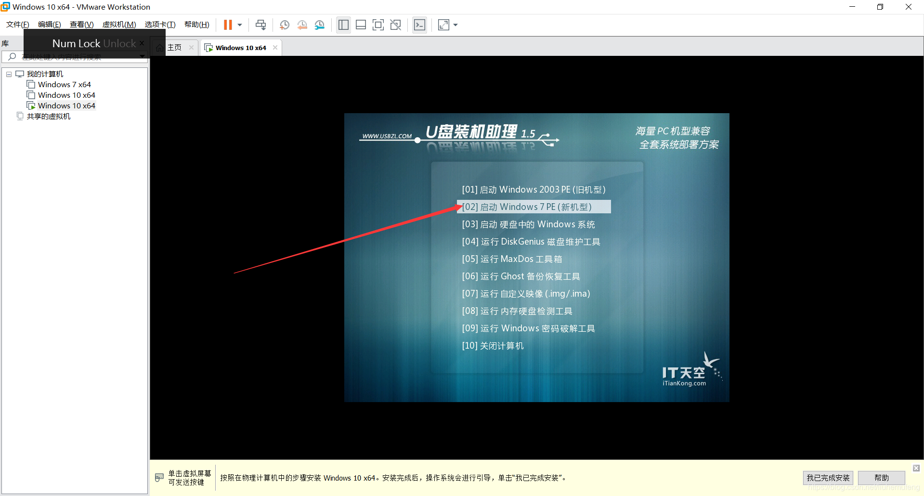Image resolution: width=924 pixels, height=496 pixels.
Task: Select [08] 运行 内存硬盘检测工具
Action: [517, 311]
